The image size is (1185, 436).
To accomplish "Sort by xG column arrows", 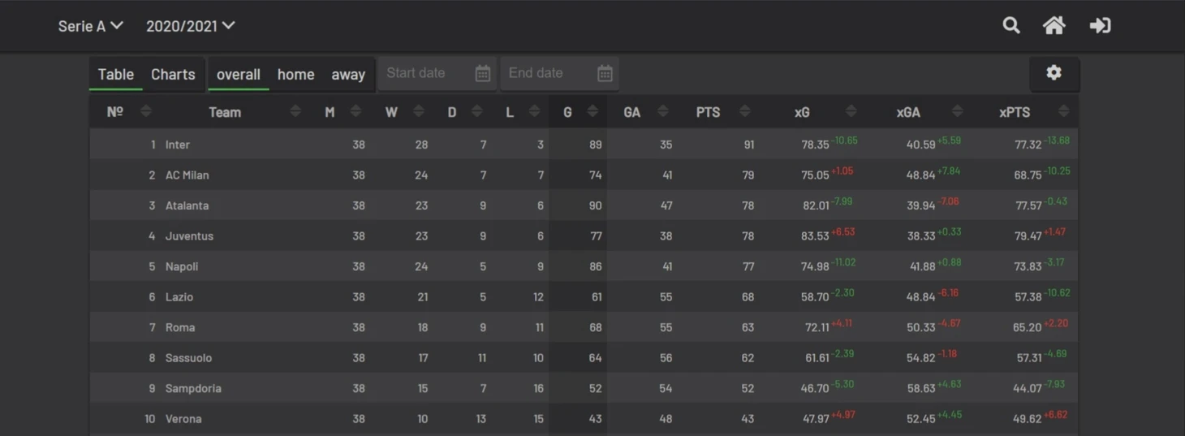I will click(851, 111).
